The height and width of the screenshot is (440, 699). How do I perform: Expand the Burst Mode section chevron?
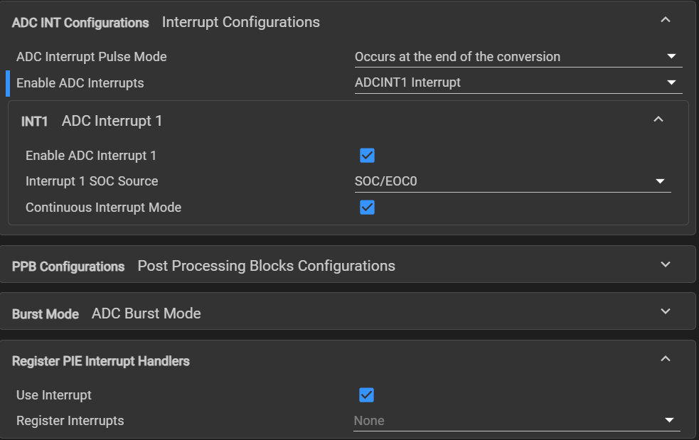666,312
